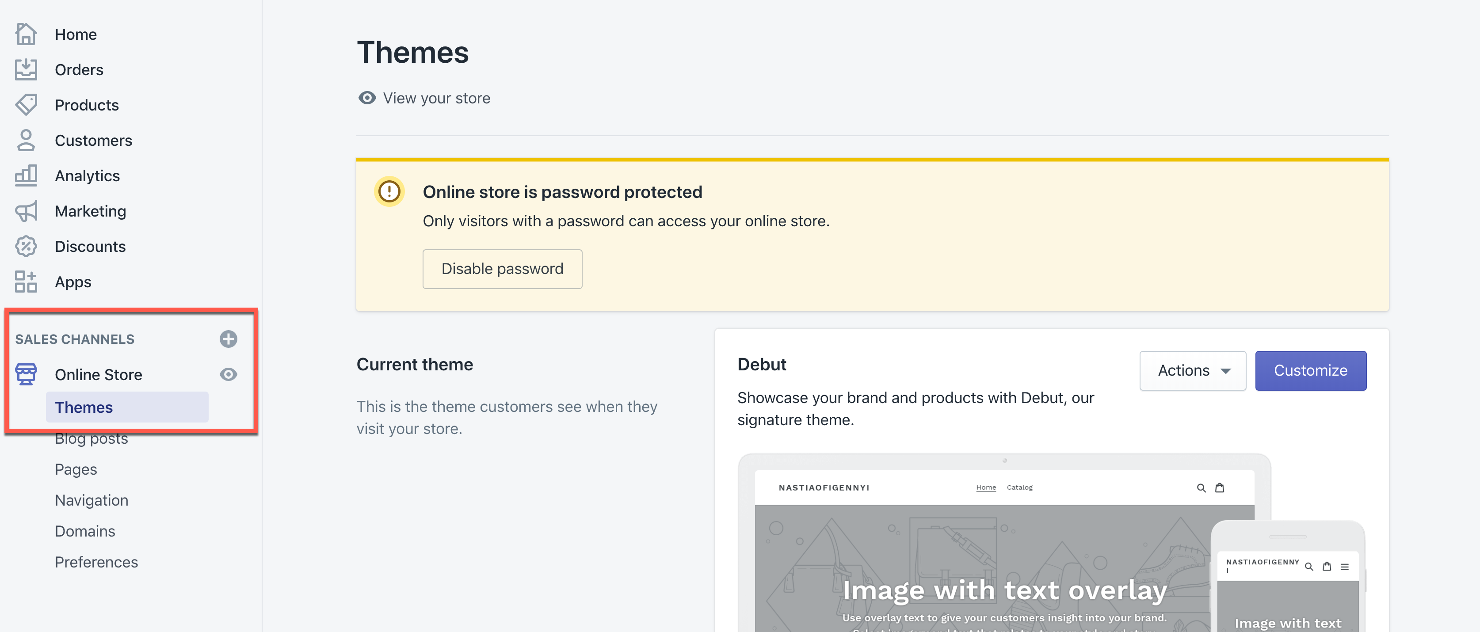Click the eye icon beside Online Store
The image size is (1480, 632).
click(228, 375)
